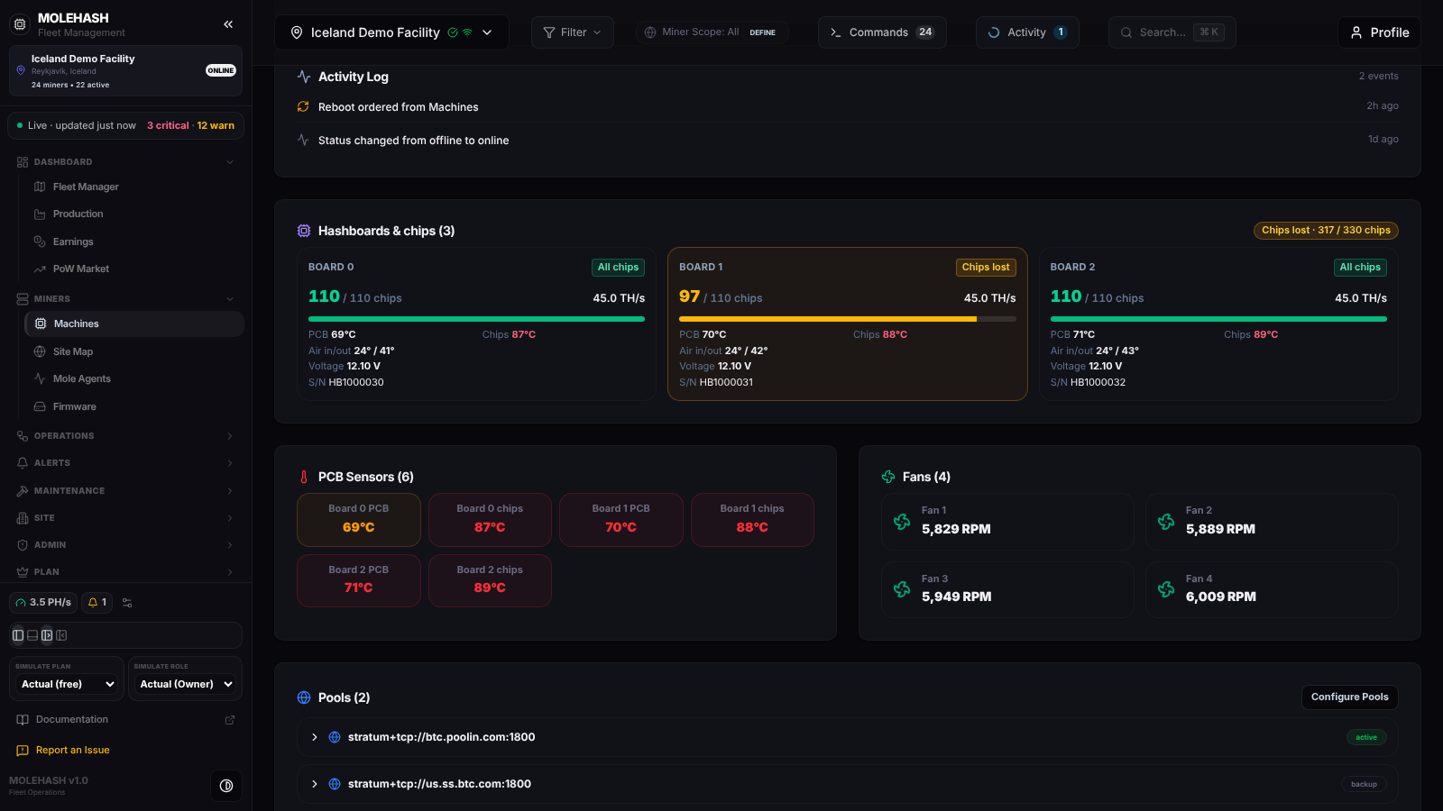Viewport: 1443px width, 811px height.
Task: Open the settings sliders icon beside the bell
Action: pos(127,603)
